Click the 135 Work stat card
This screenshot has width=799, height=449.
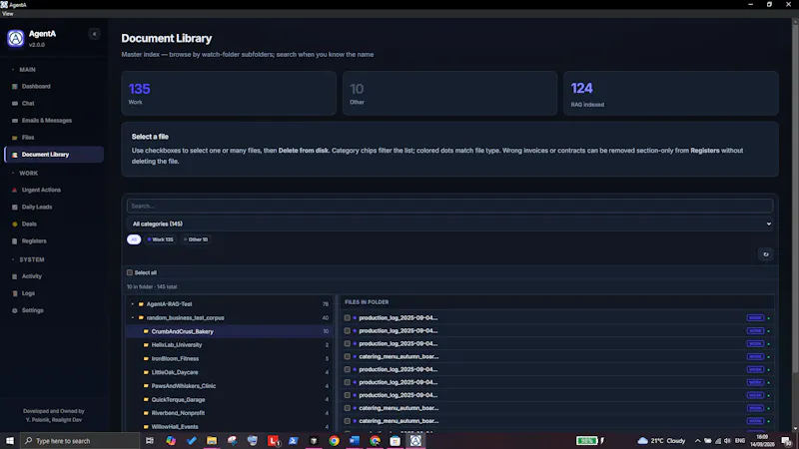(229, 93)
